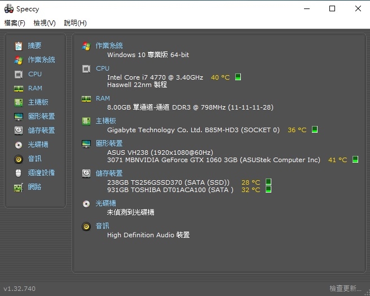Open the 說明(H) menu
Viewport: 370px width, 296px height.
point(75,23)
